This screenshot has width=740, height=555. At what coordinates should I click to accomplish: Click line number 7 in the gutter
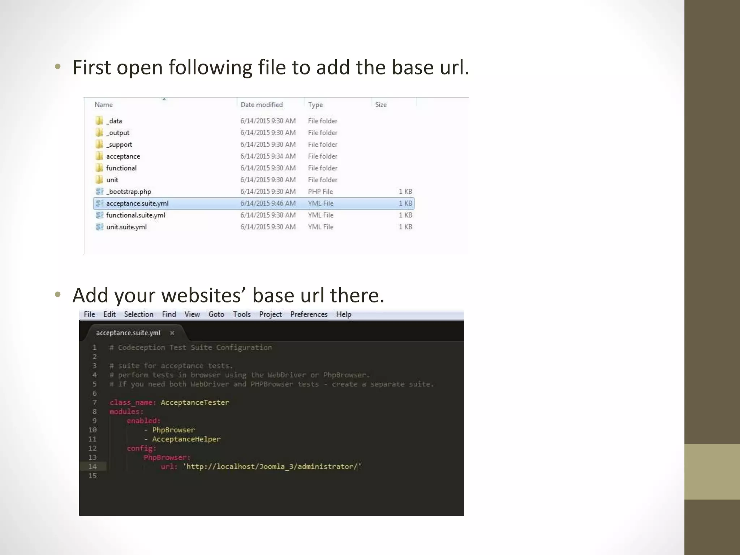(x=94, y=403)
